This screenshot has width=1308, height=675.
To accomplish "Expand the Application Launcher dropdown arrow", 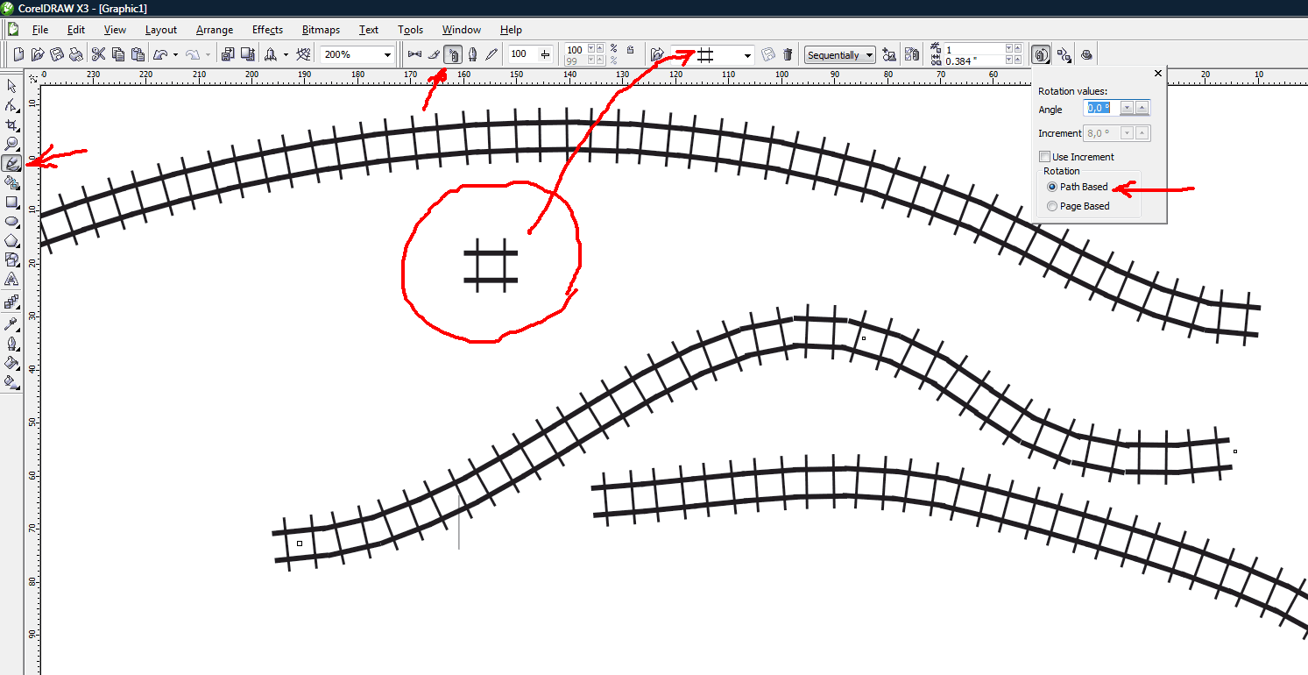I will pyautogui.click(x=286, y=54).
